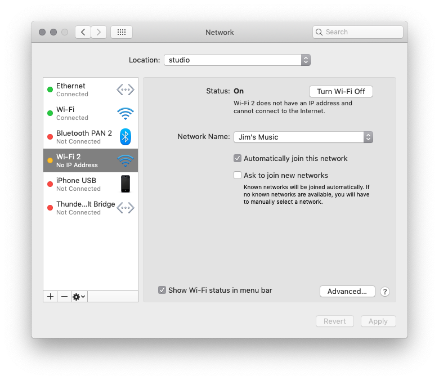The image size is (439, 380).
Task: Show all preferences with the grid icon
Action: point(122,32)
